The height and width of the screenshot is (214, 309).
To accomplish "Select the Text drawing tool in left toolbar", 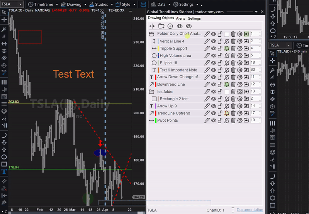I will [x=4, y=171].
